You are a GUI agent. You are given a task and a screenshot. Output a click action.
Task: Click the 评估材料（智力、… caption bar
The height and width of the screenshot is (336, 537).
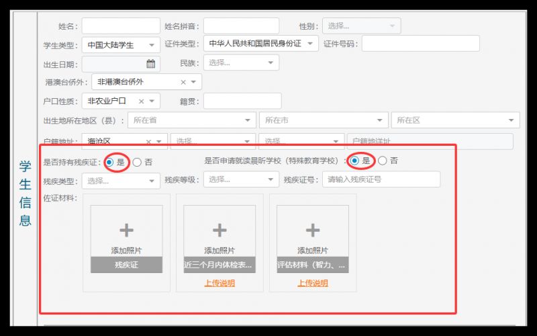pos(313,265)
